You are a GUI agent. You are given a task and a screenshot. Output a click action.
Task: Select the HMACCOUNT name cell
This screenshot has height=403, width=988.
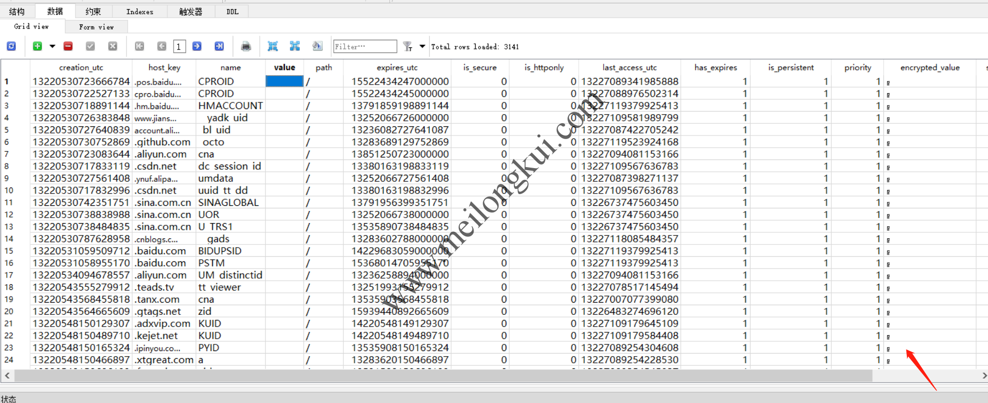(x=231, y=105)
